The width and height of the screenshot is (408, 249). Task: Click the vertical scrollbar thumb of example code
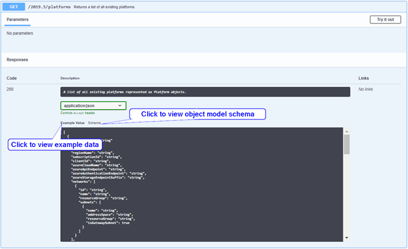coord(347,144)
